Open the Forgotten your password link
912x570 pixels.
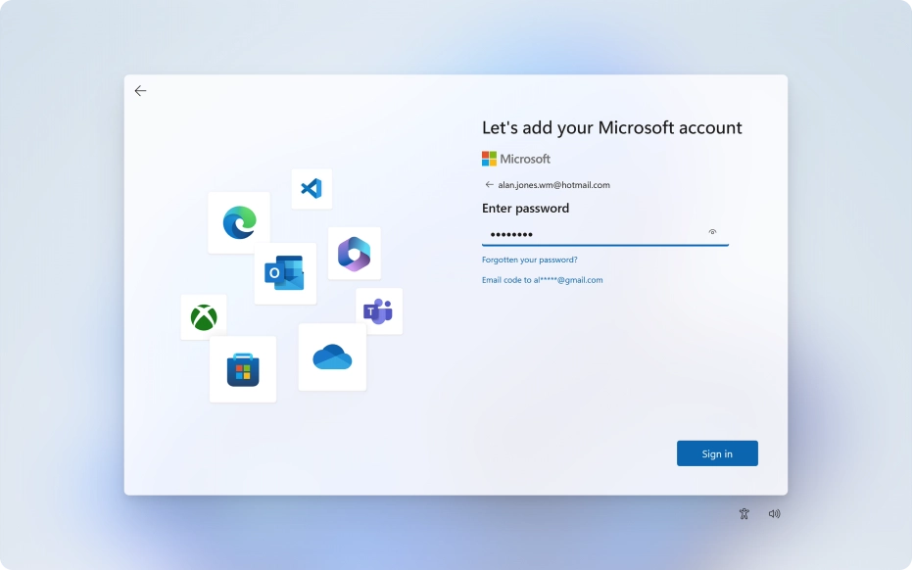pos(528,260)
